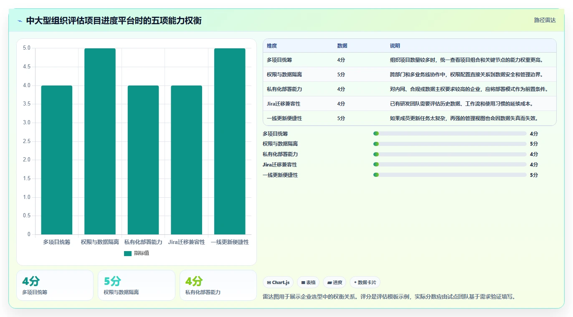Select the 多项目统筹 table row name cell
Image resolution: width=573 pixels, height=317 pixels.
pos(279,60)
